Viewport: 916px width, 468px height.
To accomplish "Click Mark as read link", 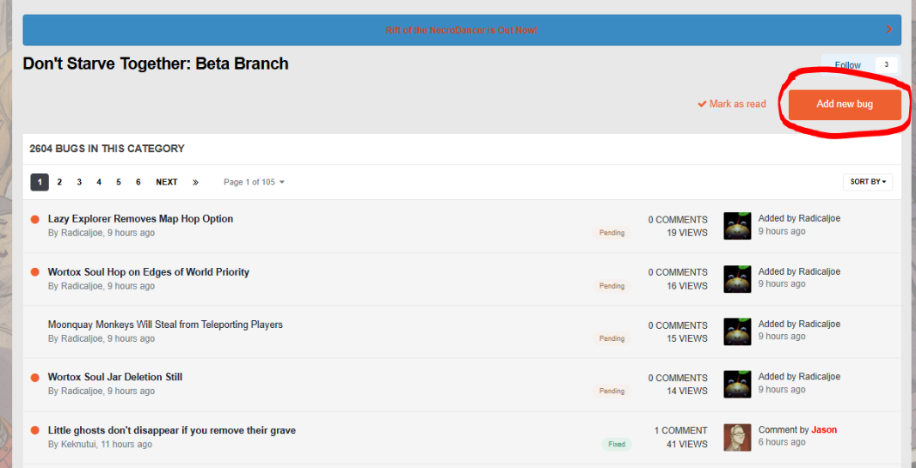I will pos(731,104).
